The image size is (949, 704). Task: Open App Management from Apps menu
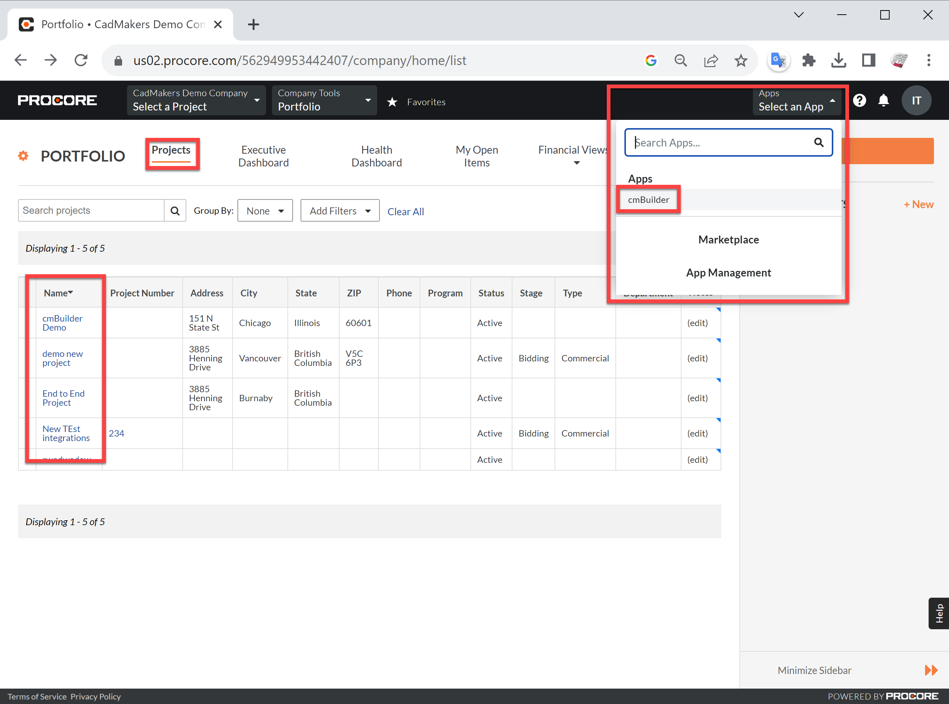point(728,273)
